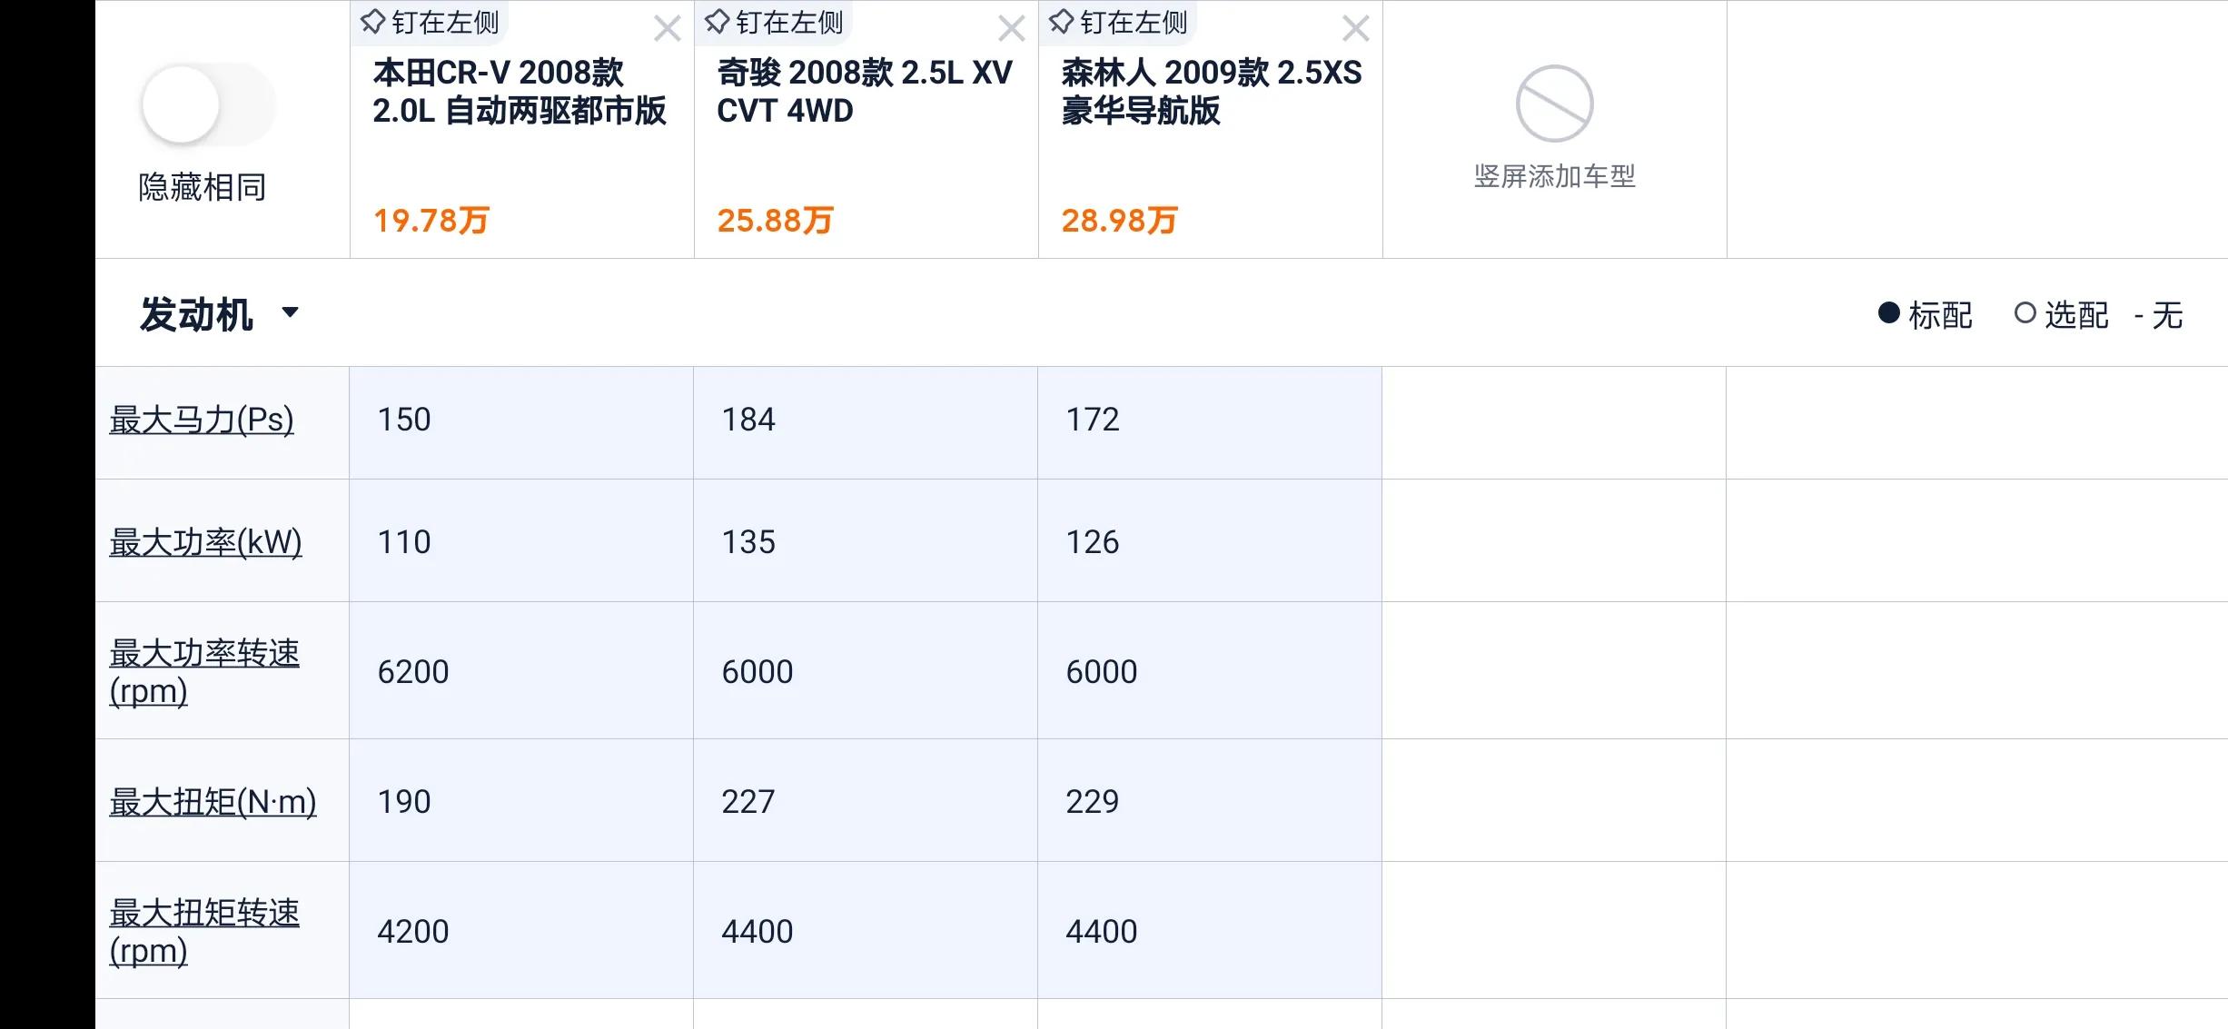Collapse the 发动机 section via its arrow

tap(292, 312)
